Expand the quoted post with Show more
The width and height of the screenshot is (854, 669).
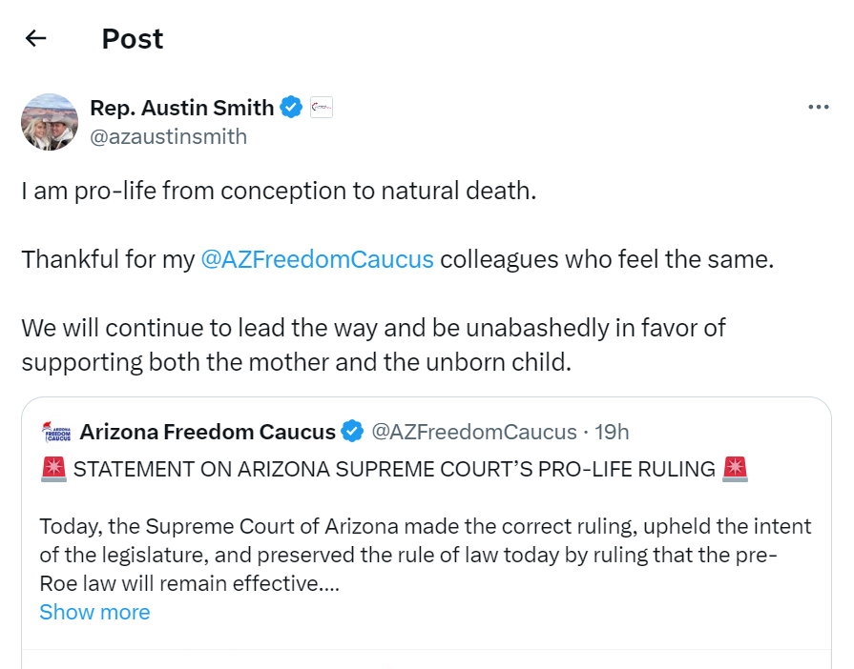tap(94, 612)
